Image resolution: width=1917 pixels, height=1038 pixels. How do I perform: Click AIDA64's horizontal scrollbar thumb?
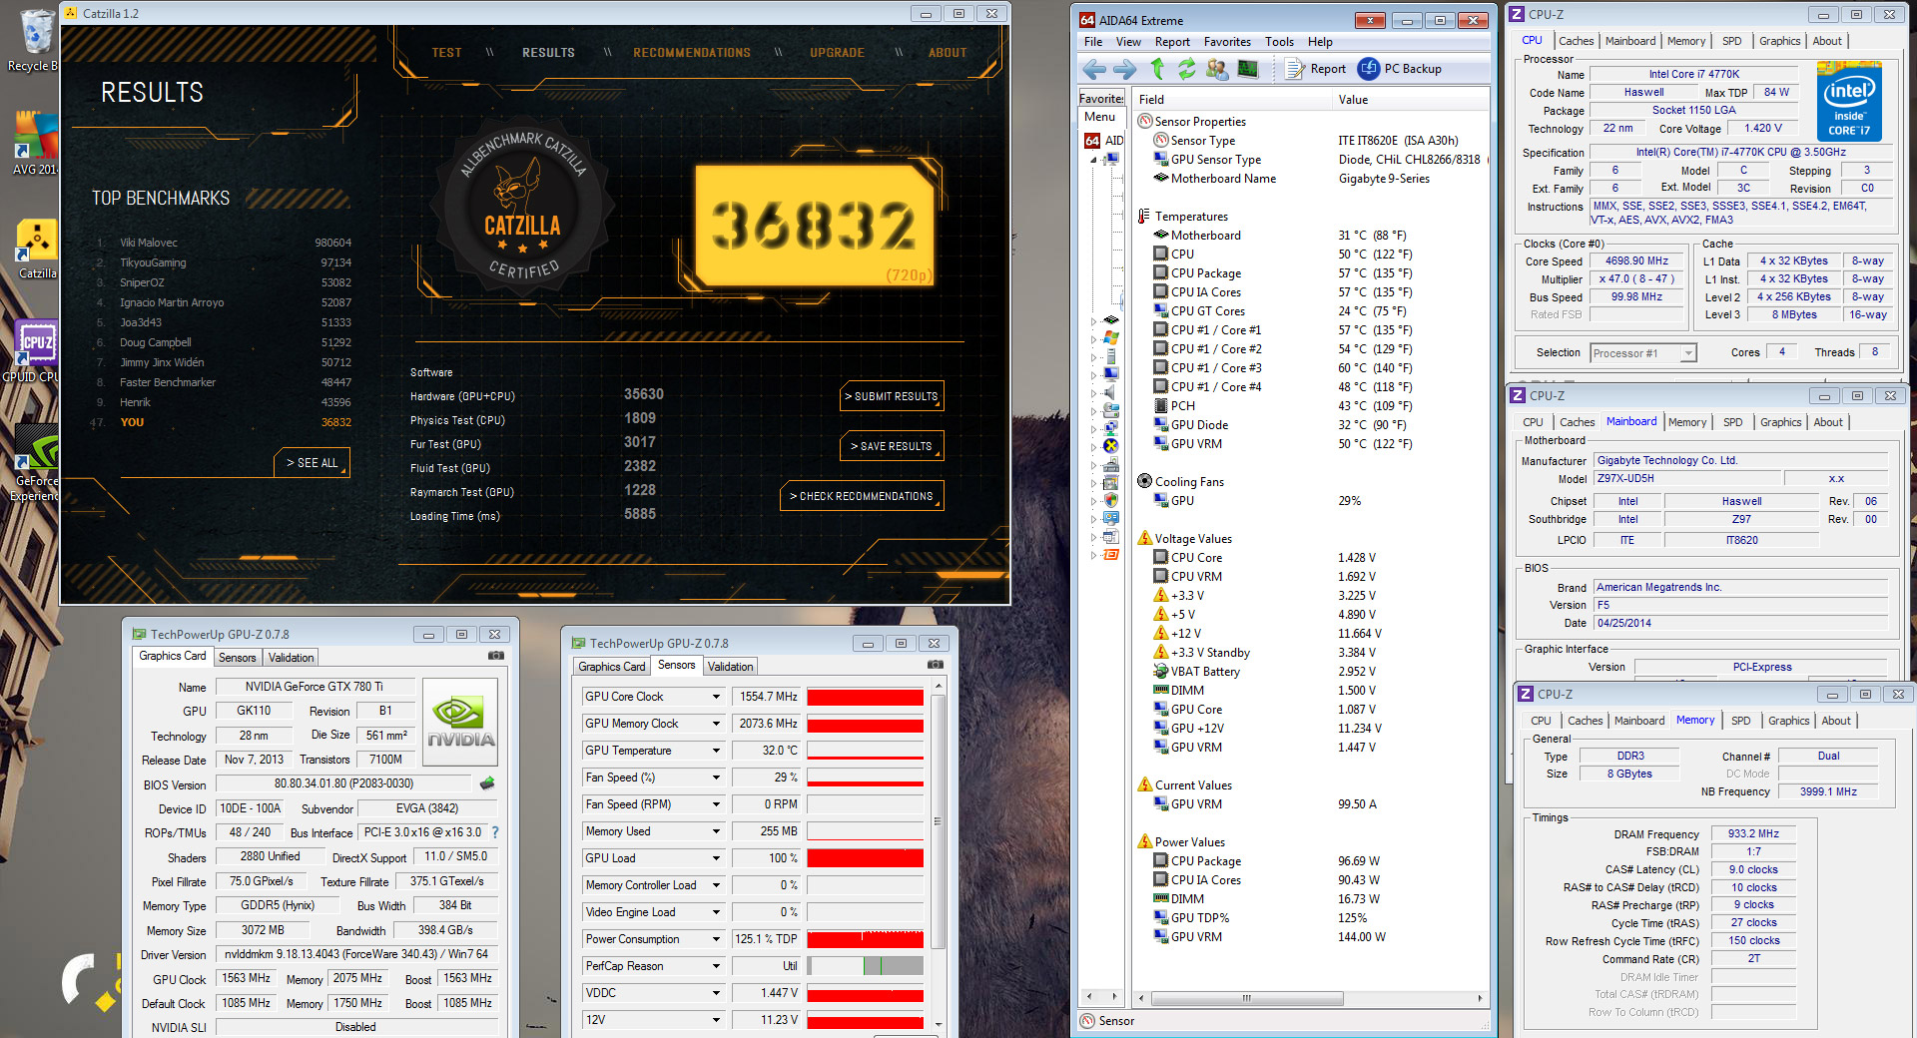coord(1246,998)
